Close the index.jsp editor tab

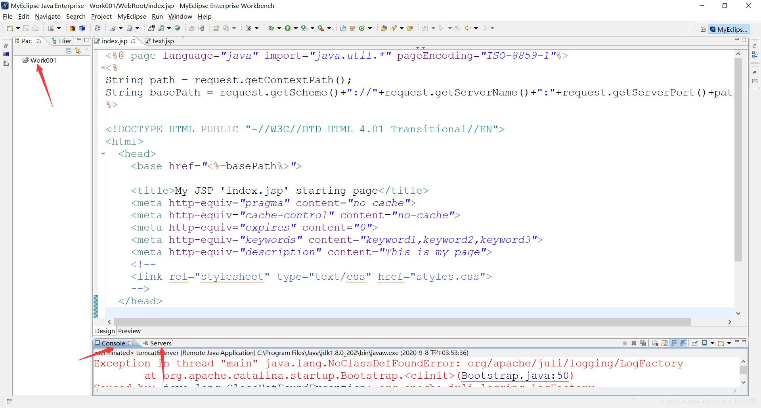click(x=133, y=41)
